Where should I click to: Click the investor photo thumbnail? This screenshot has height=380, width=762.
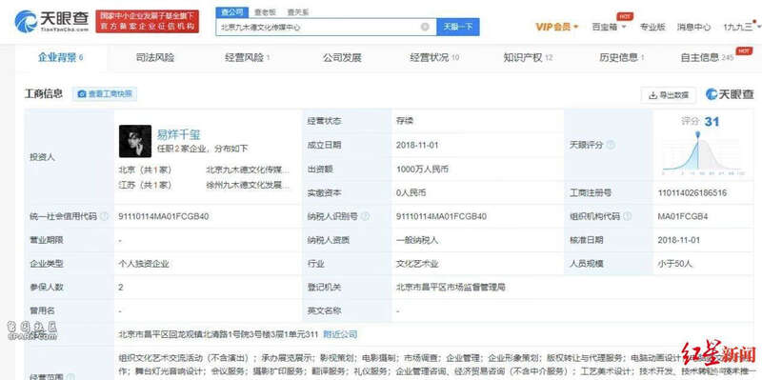point(135,141)
